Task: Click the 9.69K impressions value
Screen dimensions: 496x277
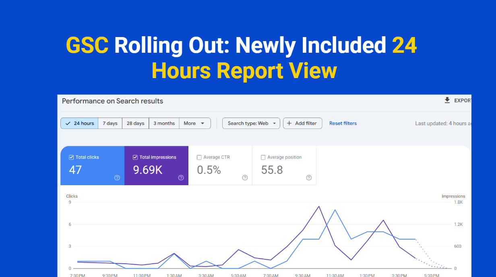Action: pyautogui.click(x=148, y=170)
